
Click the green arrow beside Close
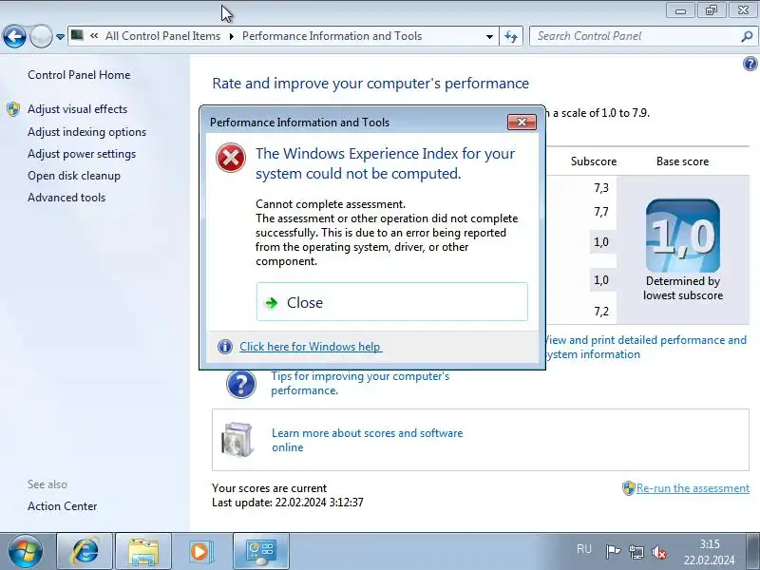click(x=272, y=303)
